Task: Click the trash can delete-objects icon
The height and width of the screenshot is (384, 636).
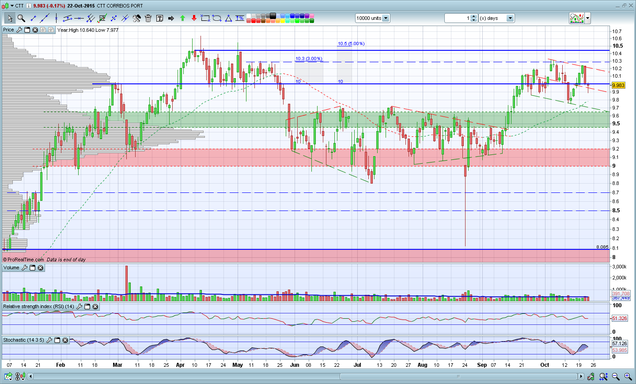Action: 148,18
